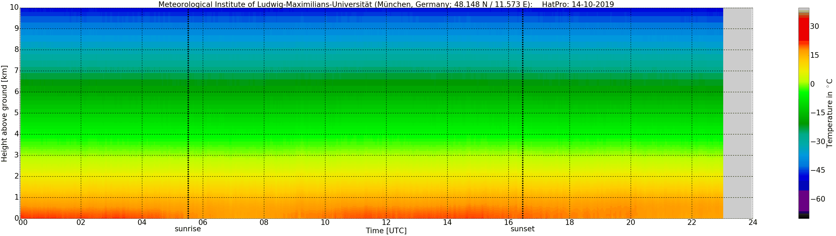836x236 pixels.
Task: Click the 'sunrise' label below the axis
Action: (188, 229)
